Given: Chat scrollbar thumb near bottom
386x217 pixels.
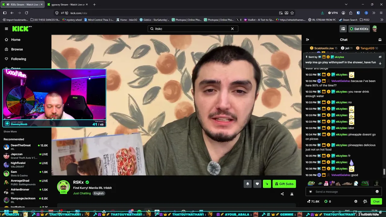Looking at the screenshot, I should (x=384, y=172).
